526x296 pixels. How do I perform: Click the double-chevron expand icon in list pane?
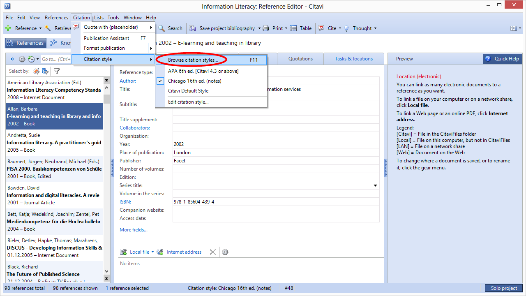pos(12,59)
